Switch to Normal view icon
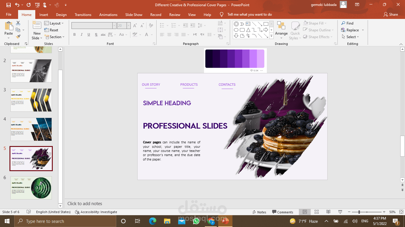405x227 pixels. coord(305,212)
